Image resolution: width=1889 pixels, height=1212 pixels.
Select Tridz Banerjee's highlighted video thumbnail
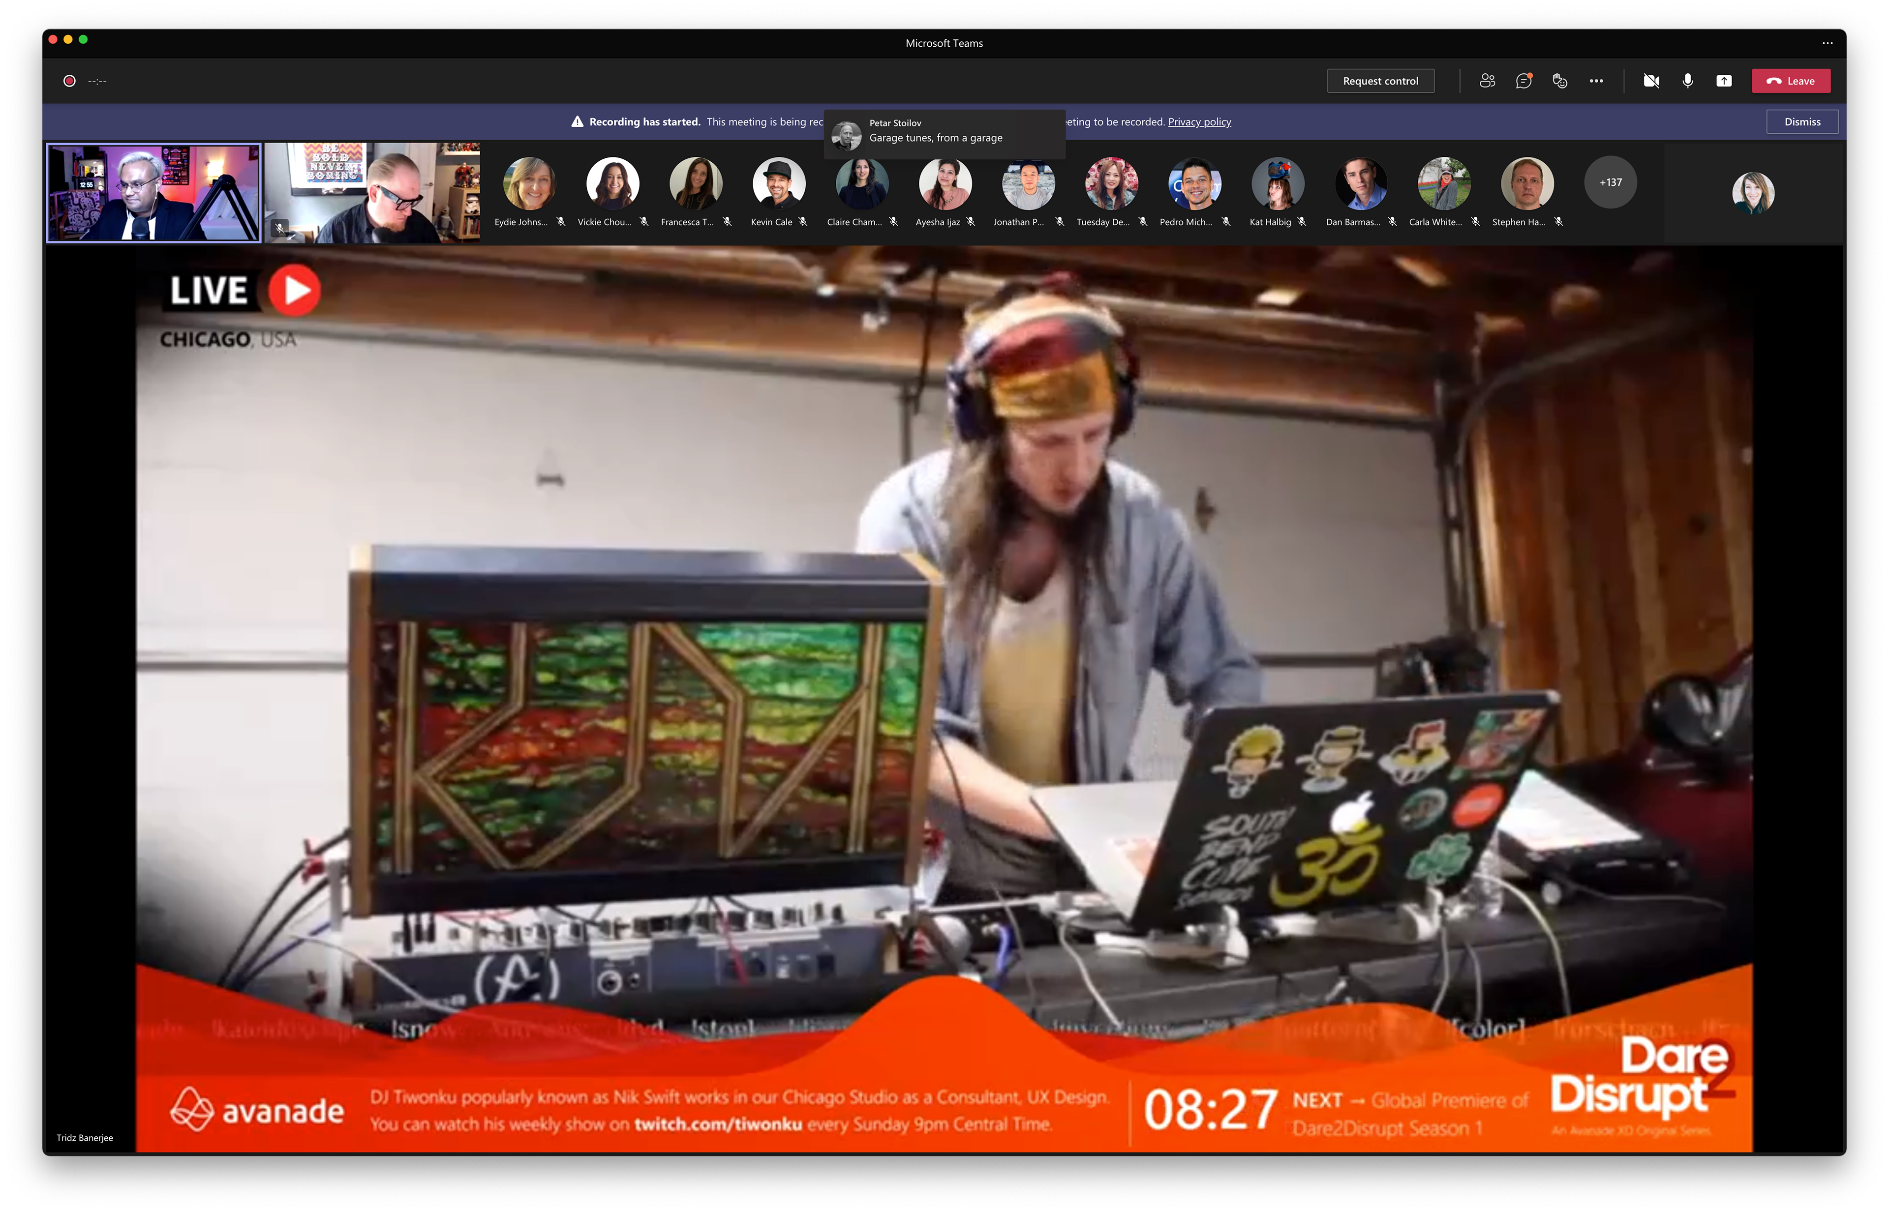(153, 193)
